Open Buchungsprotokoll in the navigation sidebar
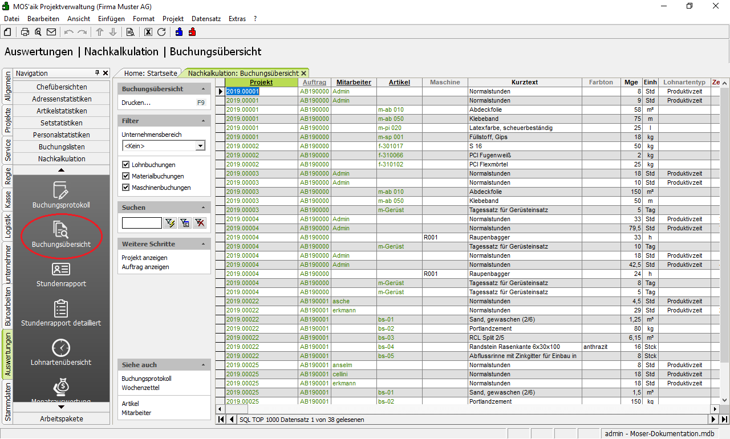730x439 pixels. (x=61, y=196)
